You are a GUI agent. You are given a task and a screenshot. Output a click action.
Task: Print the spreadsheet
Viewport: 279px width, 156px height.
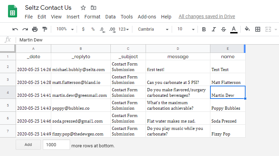pos(35,29)
